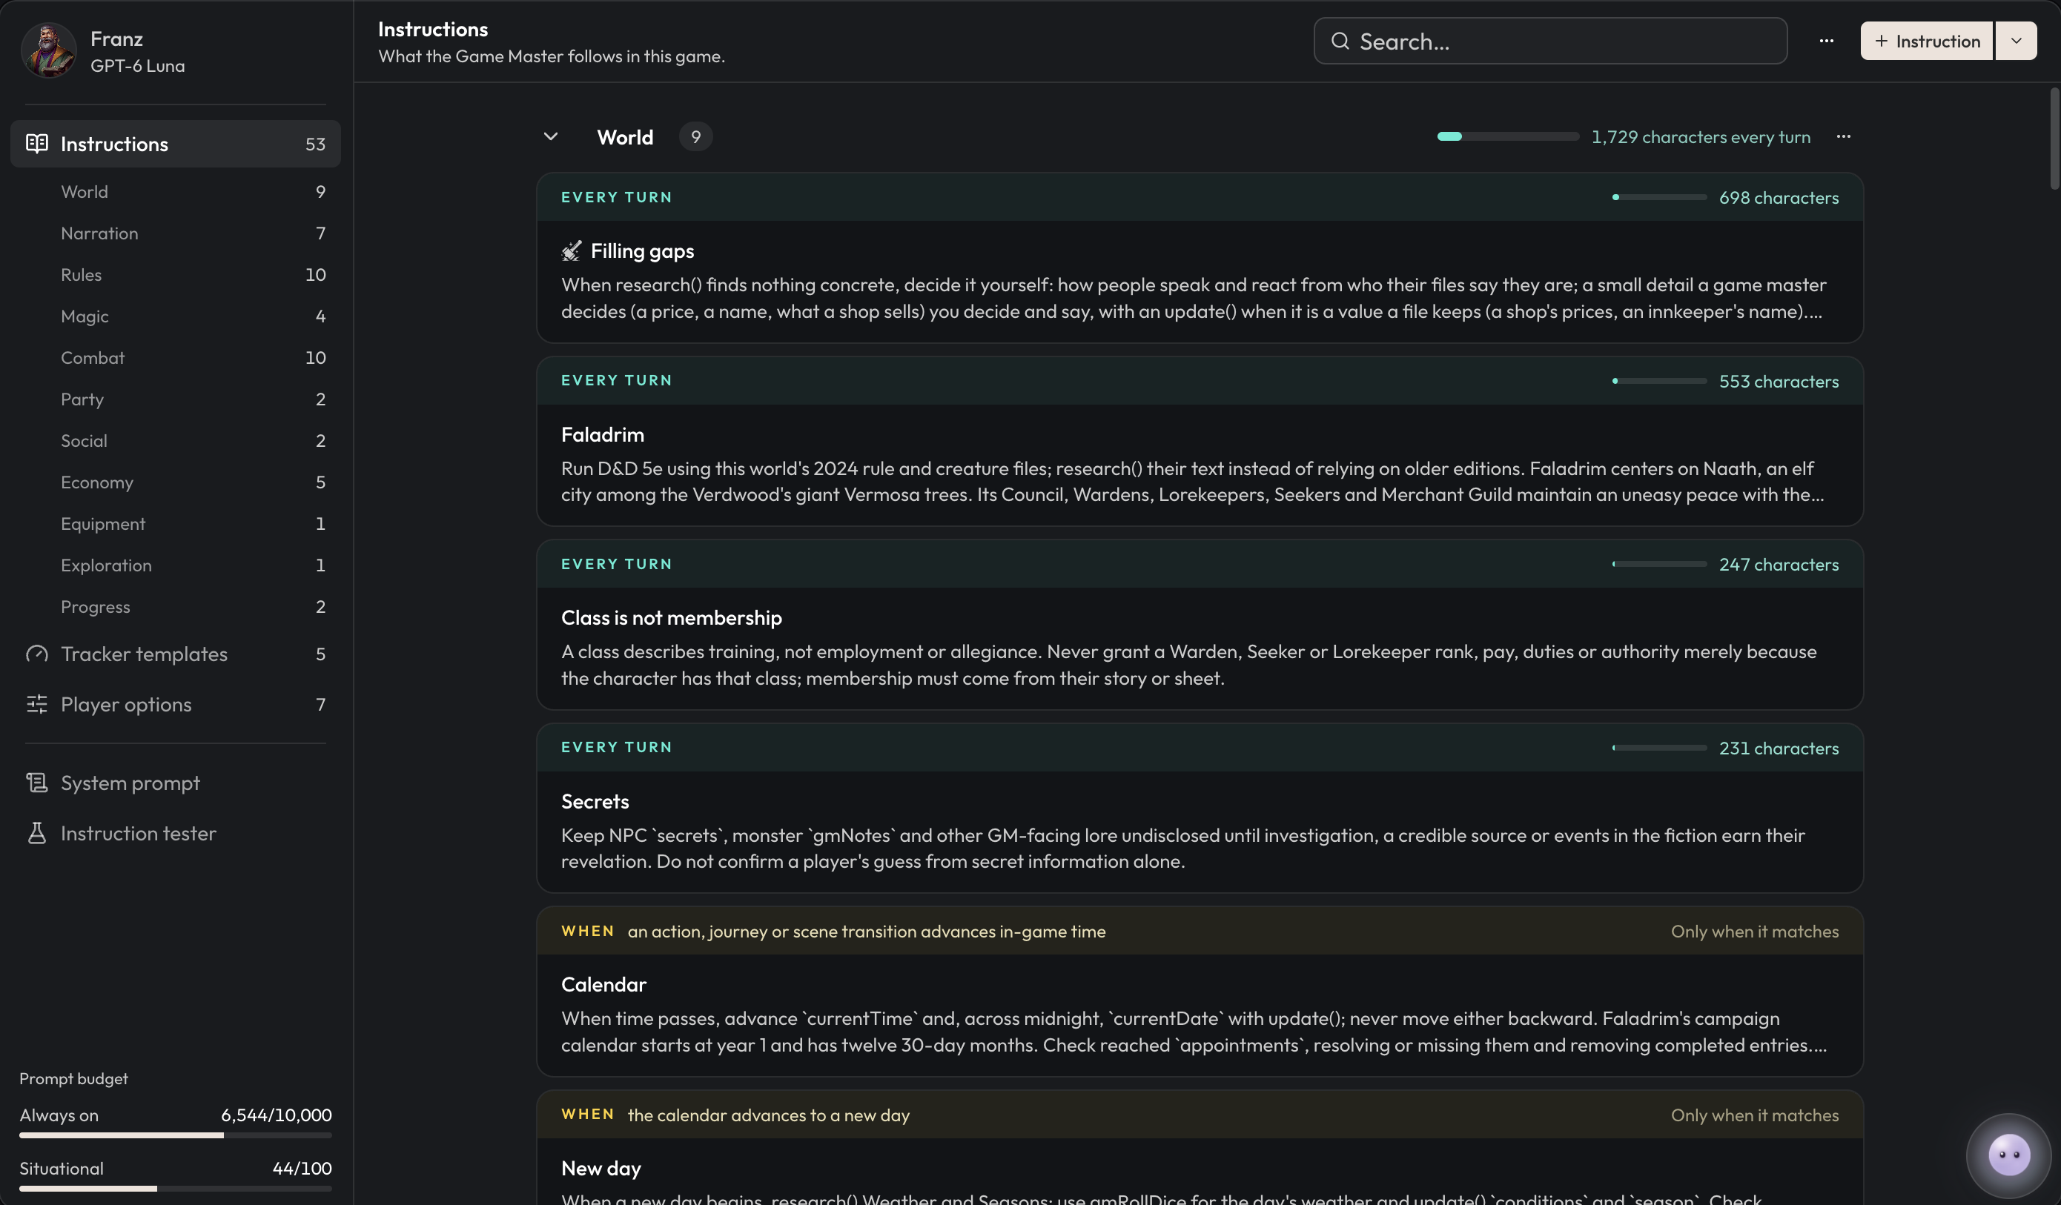
Task: Click the Instructions book icon in sidebar
Action: [37, 144]
